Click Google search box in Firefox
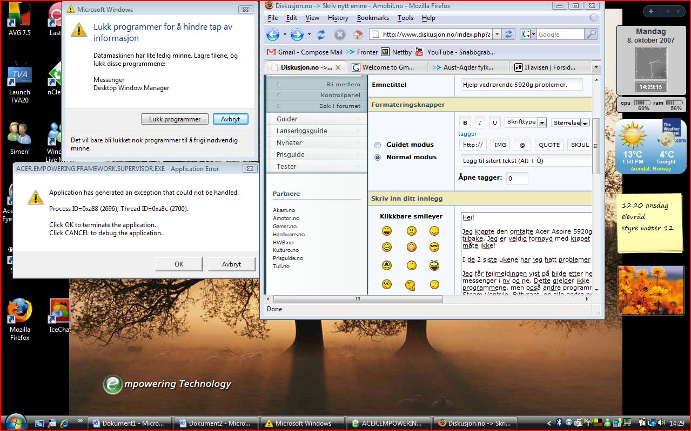This screenshot has width=691, height=431. [560, 34]
